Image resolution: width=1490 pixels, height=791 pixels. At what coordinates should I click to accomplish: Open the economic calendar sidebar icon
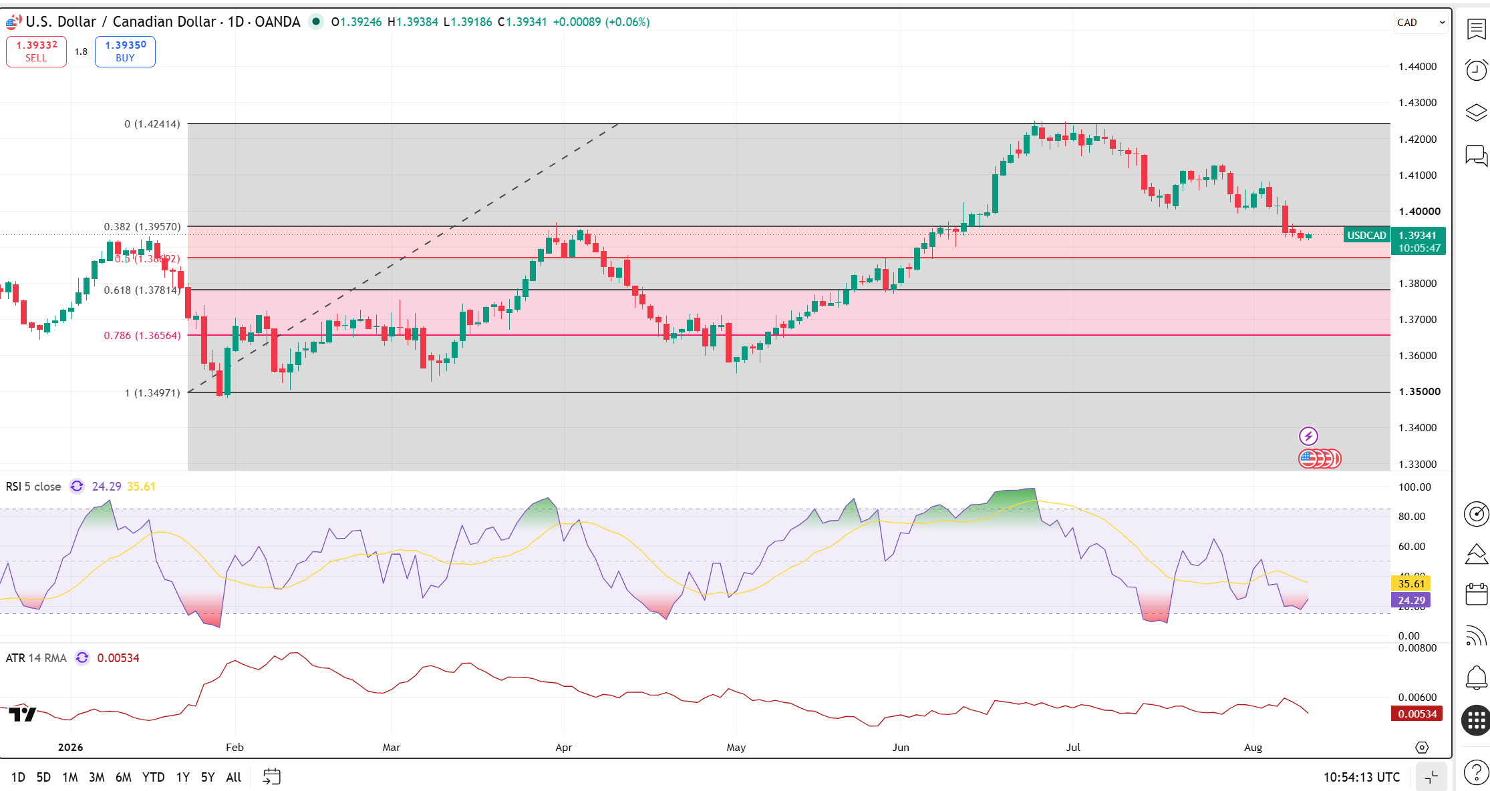coord(1476,594)
